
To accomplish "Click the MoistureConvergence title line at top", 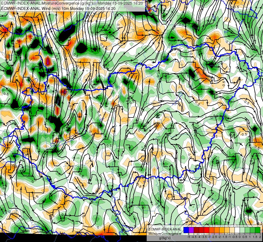I will click(72, 3).
